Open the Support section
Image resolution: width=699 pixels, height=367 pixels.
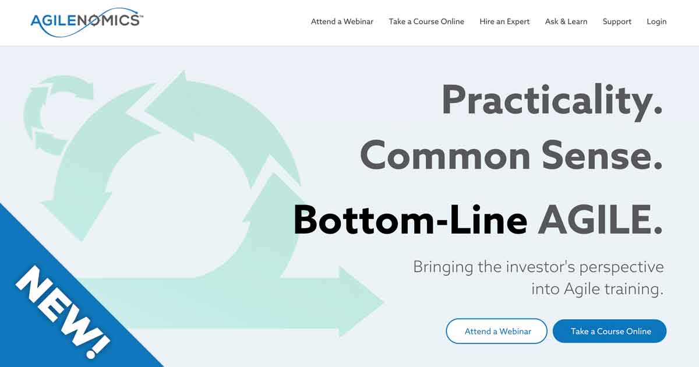click(617, 22)
